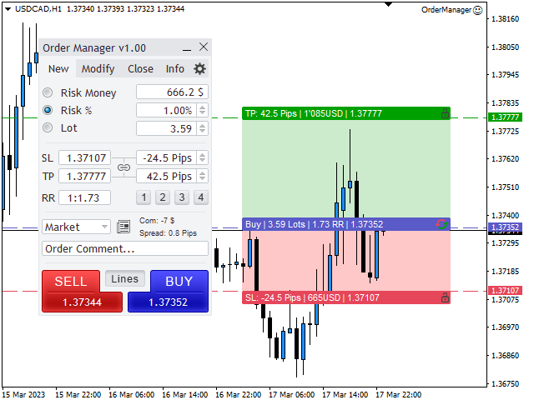
Task: Click the Com: -7 $ text
Action: (x=157, y=220)
